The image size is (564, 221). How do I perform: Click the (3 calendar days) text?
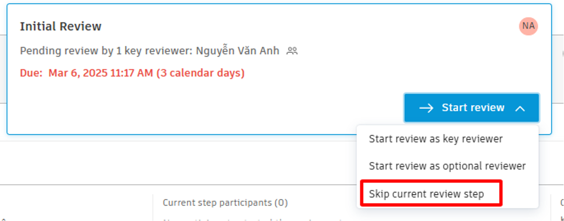[x=200, y=73]
